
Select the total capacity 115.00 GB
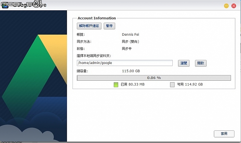(131, 71)
